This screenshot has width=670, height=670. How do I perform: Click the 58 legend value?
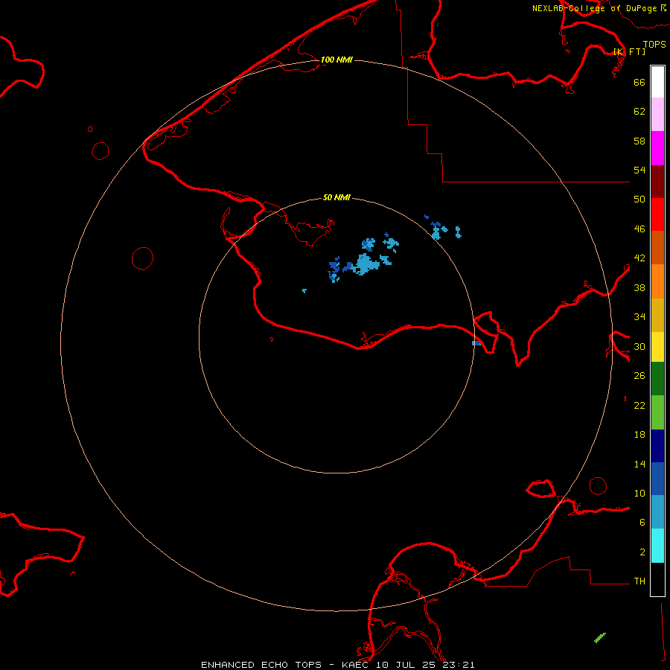pyautogui.click(x=639, y=141)
